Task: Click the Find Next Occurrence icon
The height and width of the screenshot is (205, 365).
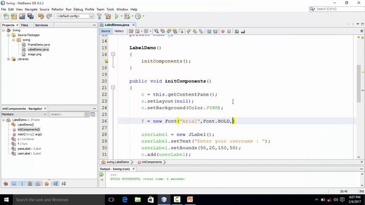Action: (169, 31)
